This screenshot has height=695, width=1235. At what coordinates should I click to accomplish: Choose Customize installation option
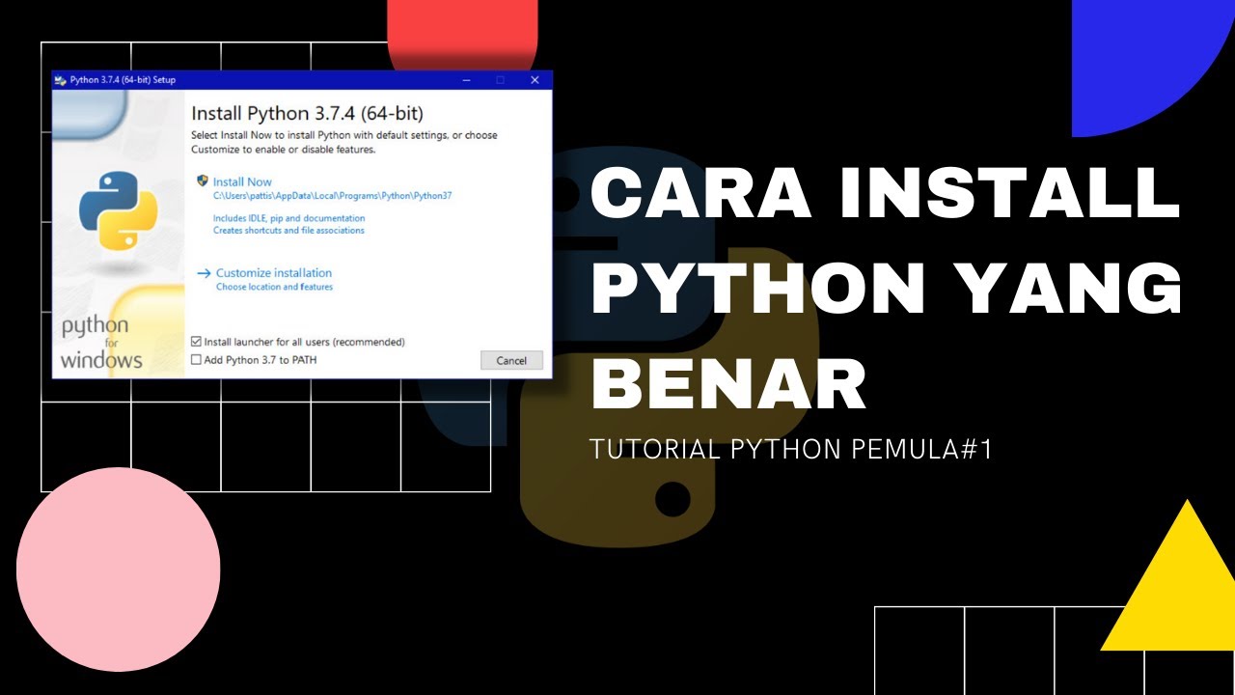pos(274,273)
